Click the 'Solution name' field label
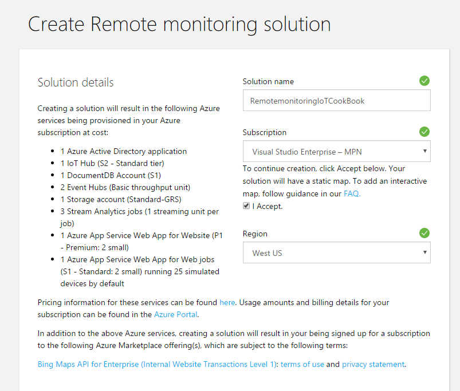Screen dimensions: 460x391 [268, 81]
